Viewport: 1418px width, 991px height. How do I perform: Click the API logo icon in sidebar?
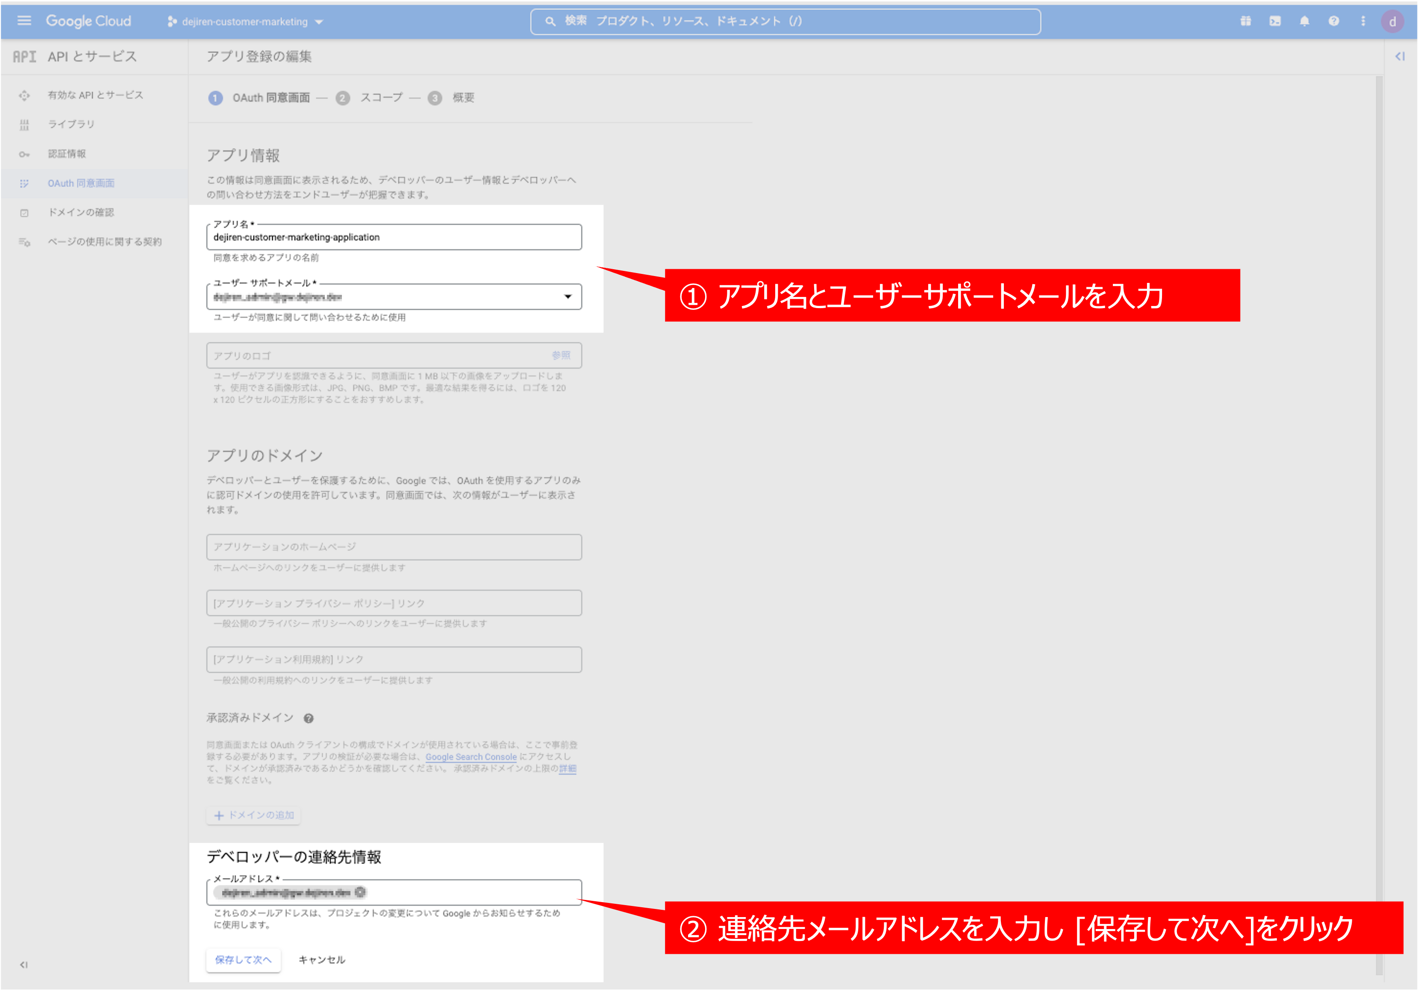point(24,57)
